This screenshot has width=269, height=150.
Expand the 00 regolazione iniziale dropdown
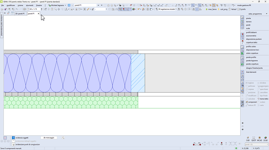pos(175,9)
